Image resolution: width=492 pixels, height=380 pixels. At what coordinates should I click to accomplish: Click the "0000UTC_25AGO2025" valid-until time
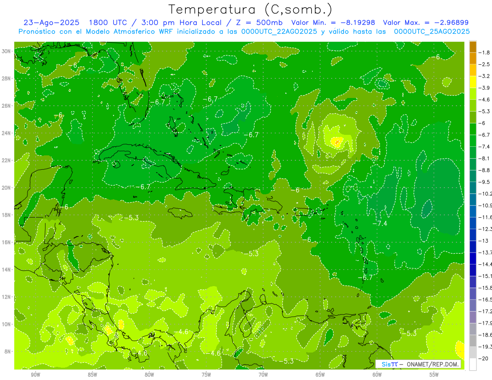point(432,32)
